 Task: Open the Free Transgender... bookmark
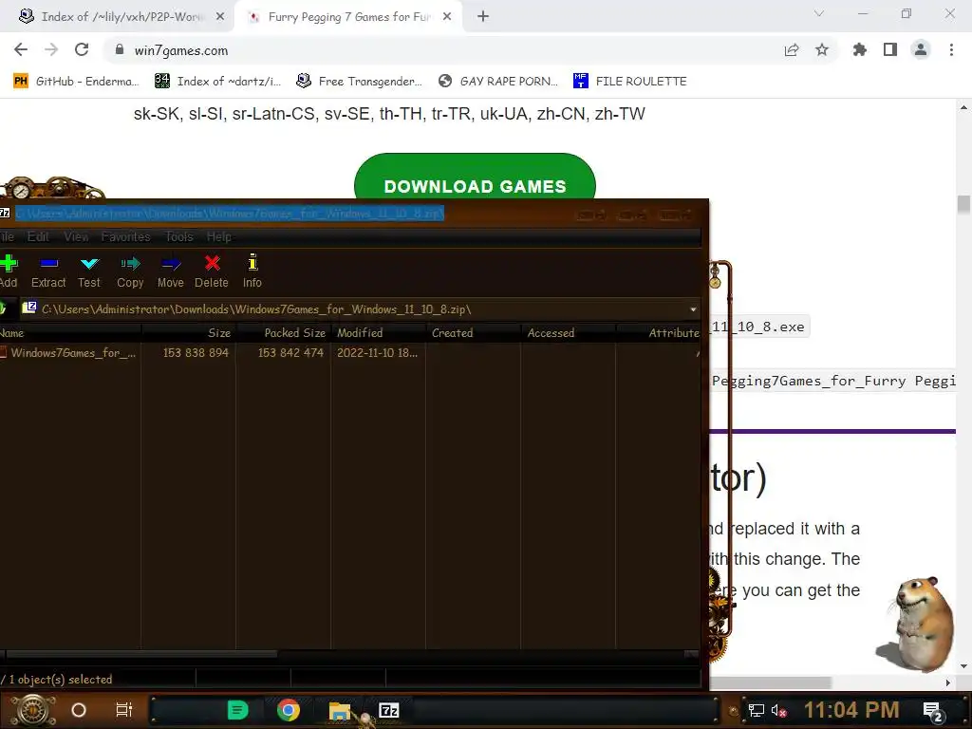[x=360, y=82]
